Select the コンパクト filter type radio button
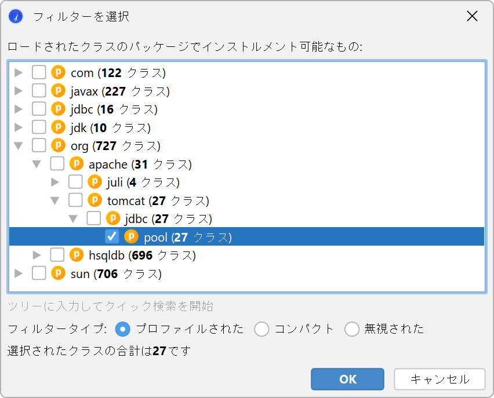The width and height of the screenshot is (494, 398). click(x=261, y=329)
